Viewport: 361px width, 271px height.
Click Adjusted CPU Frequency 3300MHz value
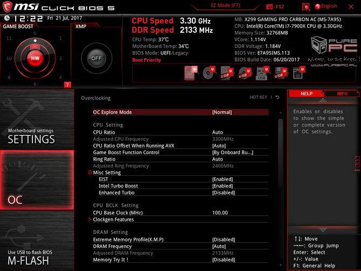223,139
